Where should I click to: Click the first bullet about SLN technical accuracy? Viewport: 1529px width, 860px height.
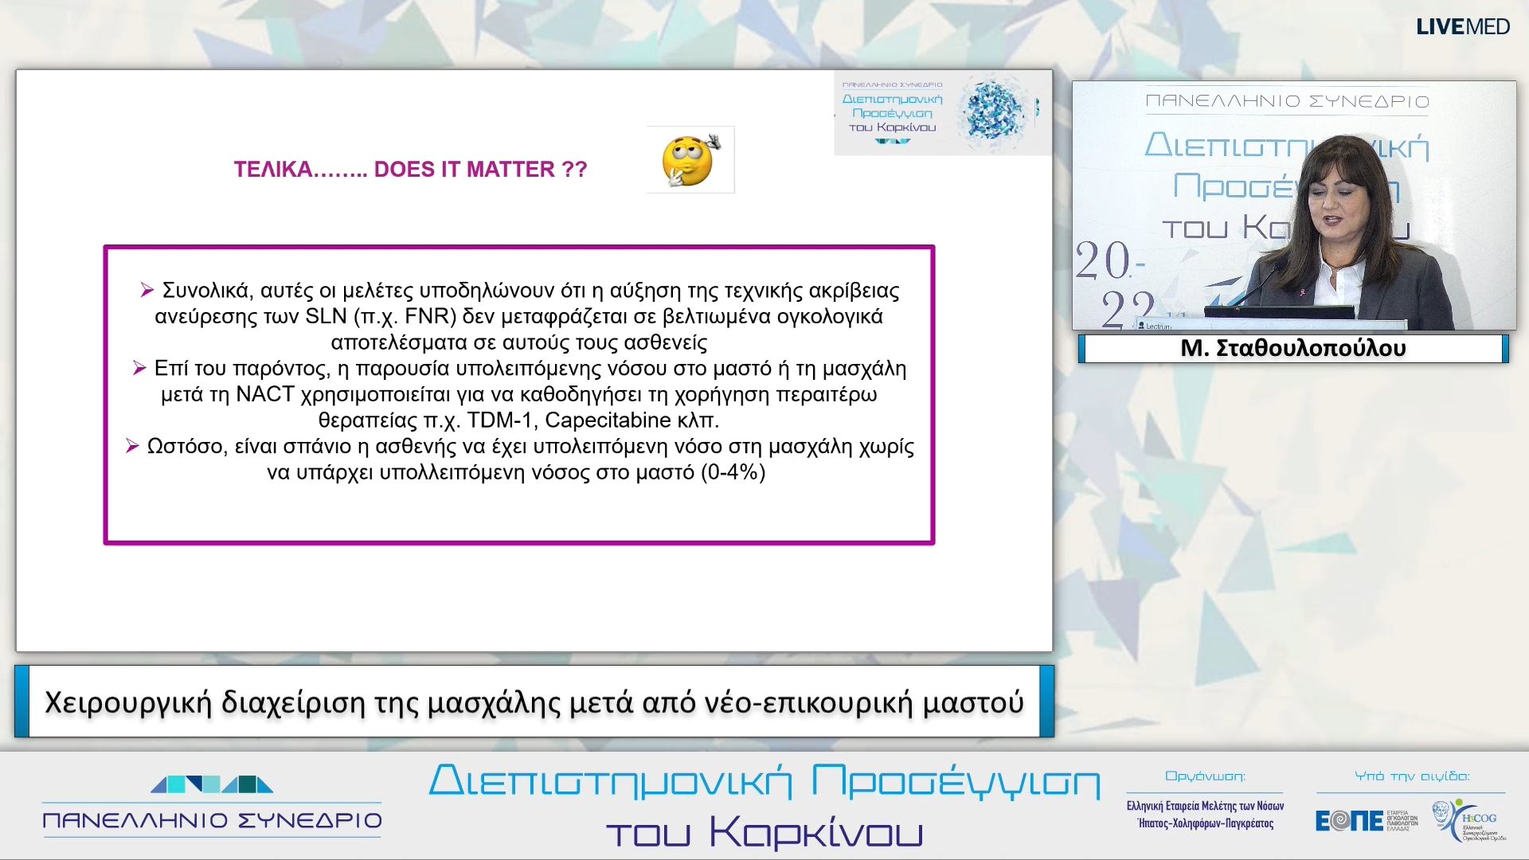[526, 317]
